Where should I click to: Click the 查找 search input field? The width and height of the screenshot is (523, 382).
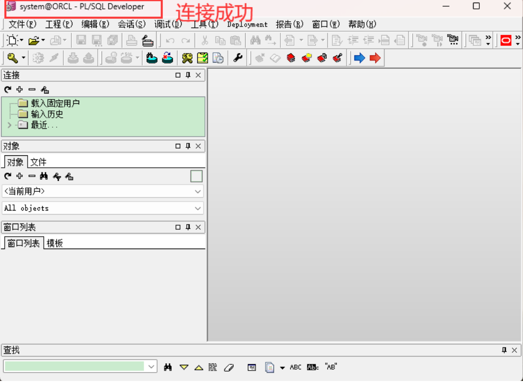(74, 366)
